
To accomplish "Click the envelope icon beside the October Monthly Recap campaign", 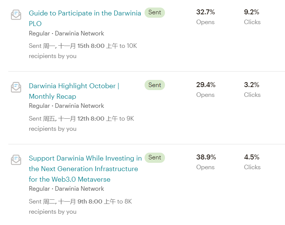I will point(16,87).
